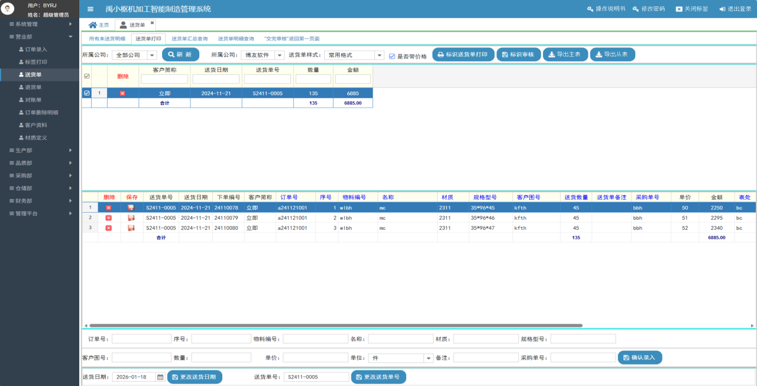Select 对账单 in the sidebar
The height and width of the screenshot is (386, 757).
pyautogui.click(x=33, y=100)
